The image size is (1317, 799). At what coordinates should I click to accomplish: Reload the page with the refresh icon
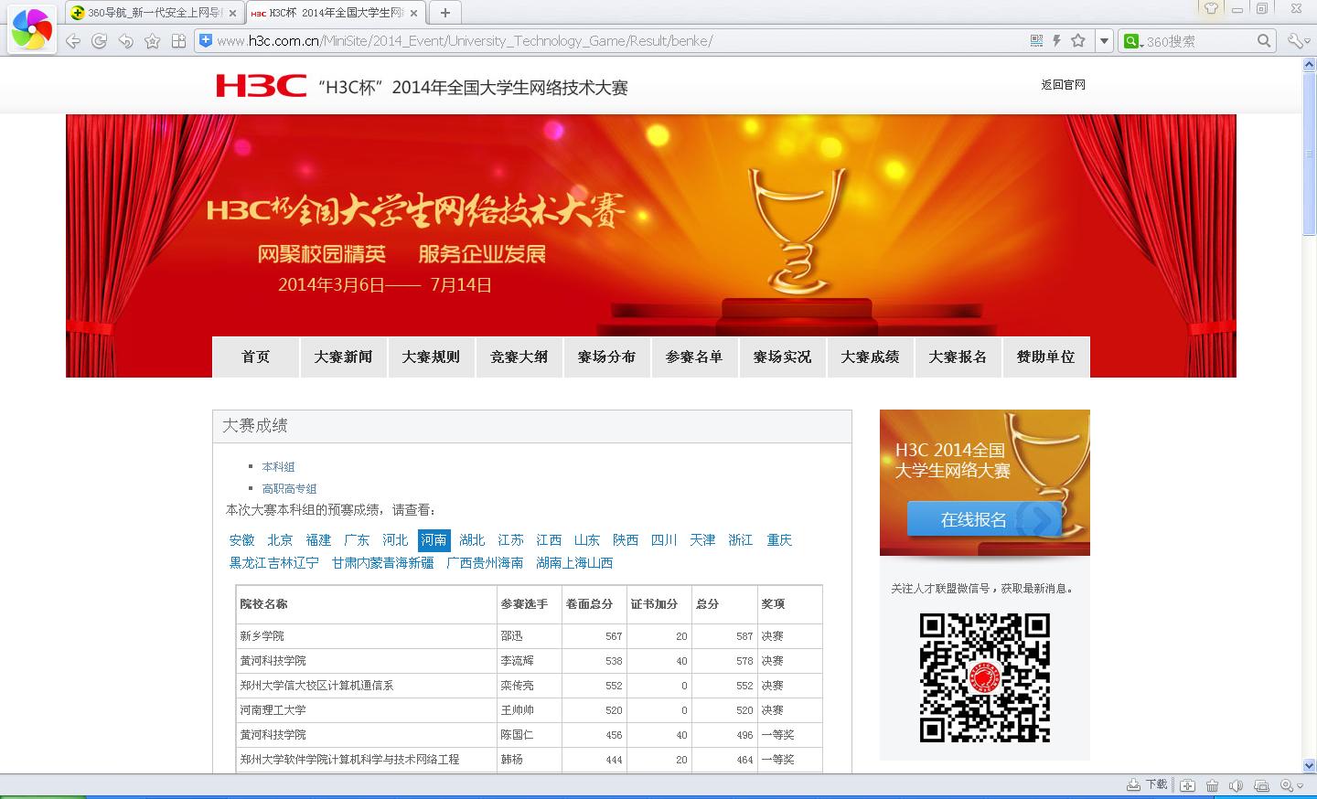click(x=100, y=41)
